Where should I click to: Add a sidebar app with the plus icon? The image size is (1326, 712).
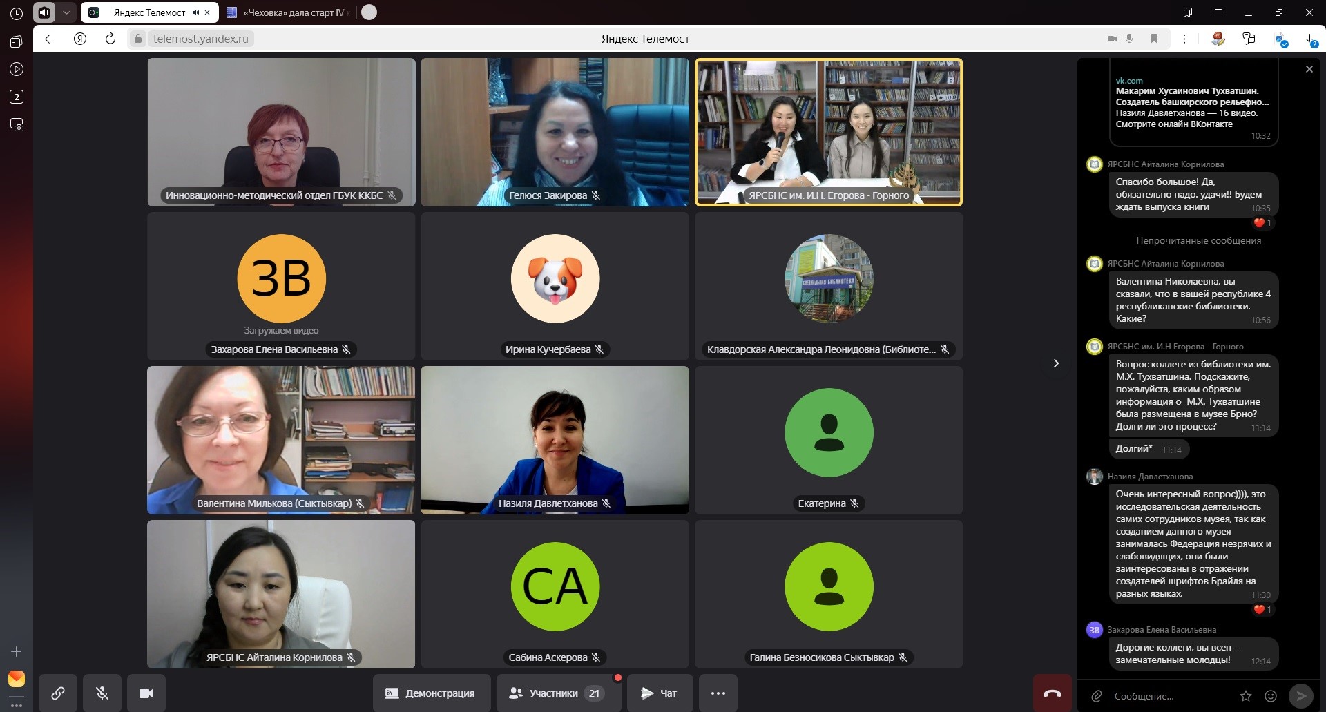17,652
